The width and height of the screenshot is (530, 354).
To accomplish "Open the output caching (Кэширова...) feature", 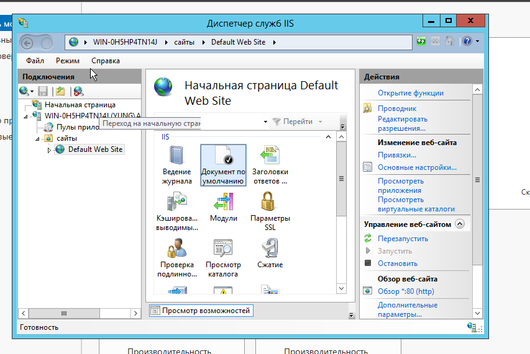I will coord(177,211).
